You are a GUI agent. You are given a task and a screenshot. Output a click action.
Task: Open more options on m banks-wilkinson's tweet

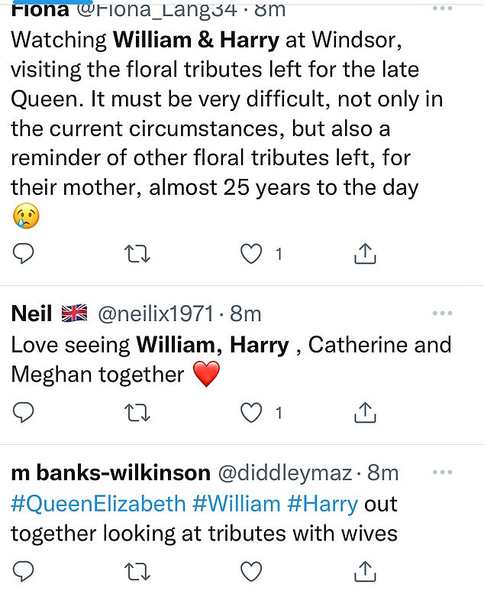(443, 473)
